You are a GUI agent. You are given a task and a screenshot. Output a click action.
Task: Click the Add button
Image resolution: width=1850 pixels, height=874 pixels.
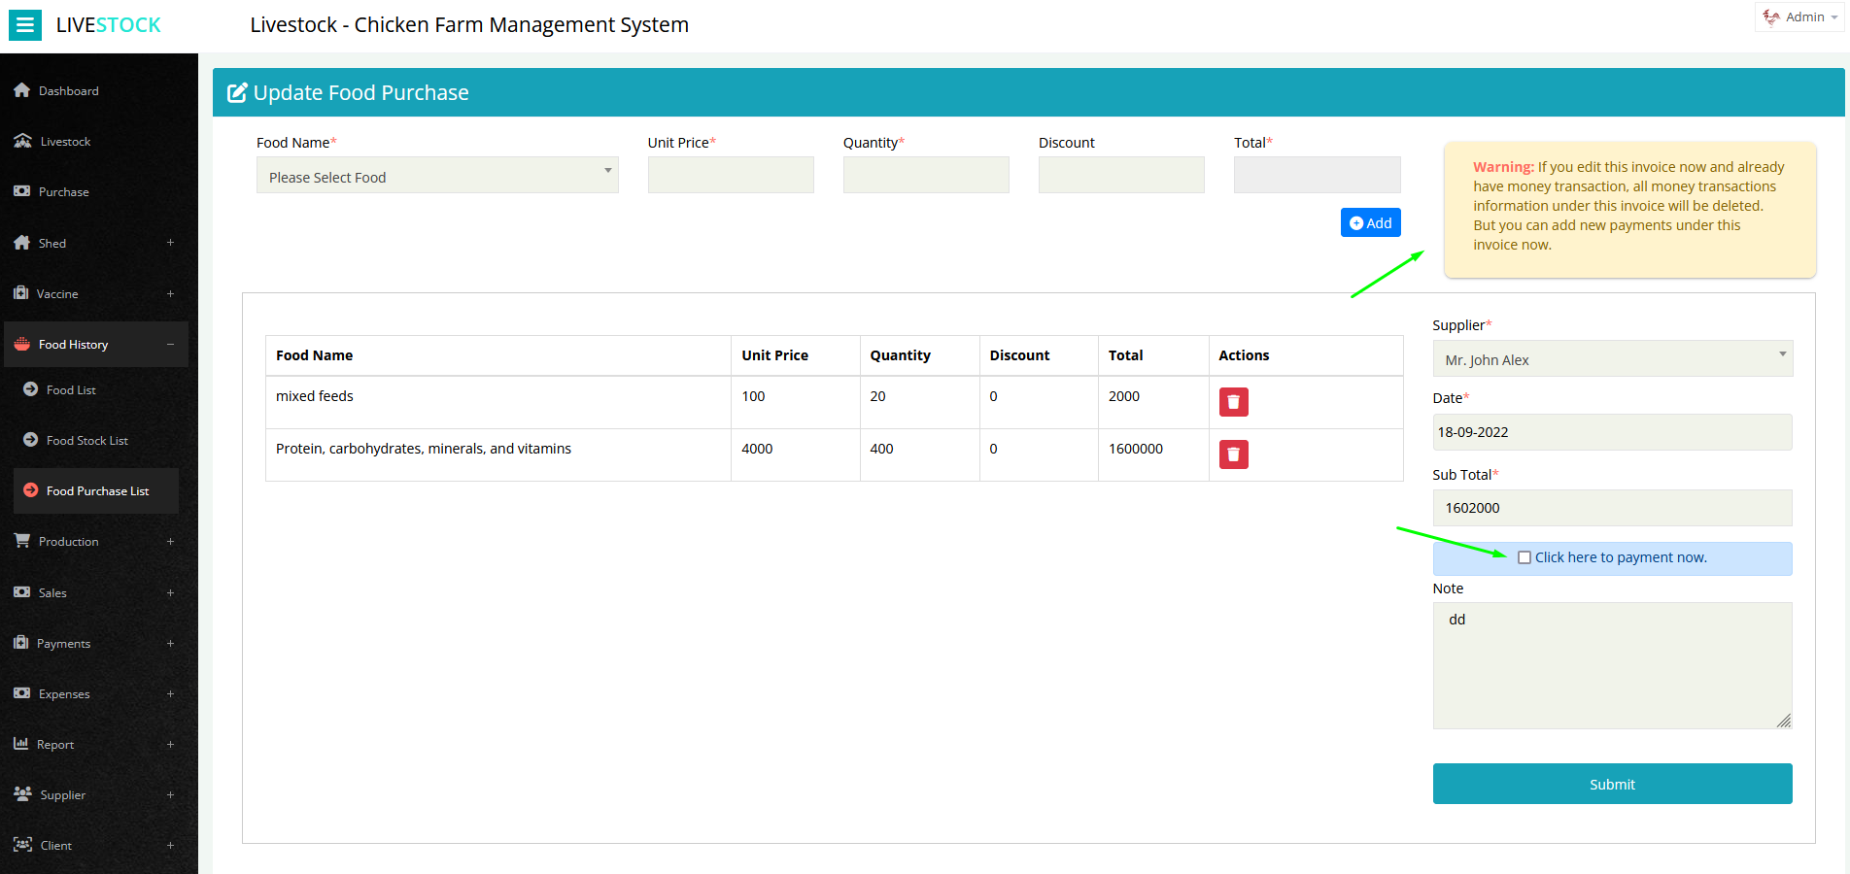click(x=1370, y=221)
